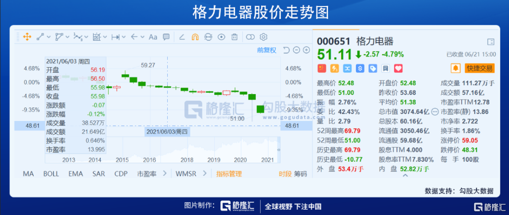The height and width of the screenshot is (215, 509).
Task: Click the blue dollar sign icon
Action: click(x=360, y=68)
